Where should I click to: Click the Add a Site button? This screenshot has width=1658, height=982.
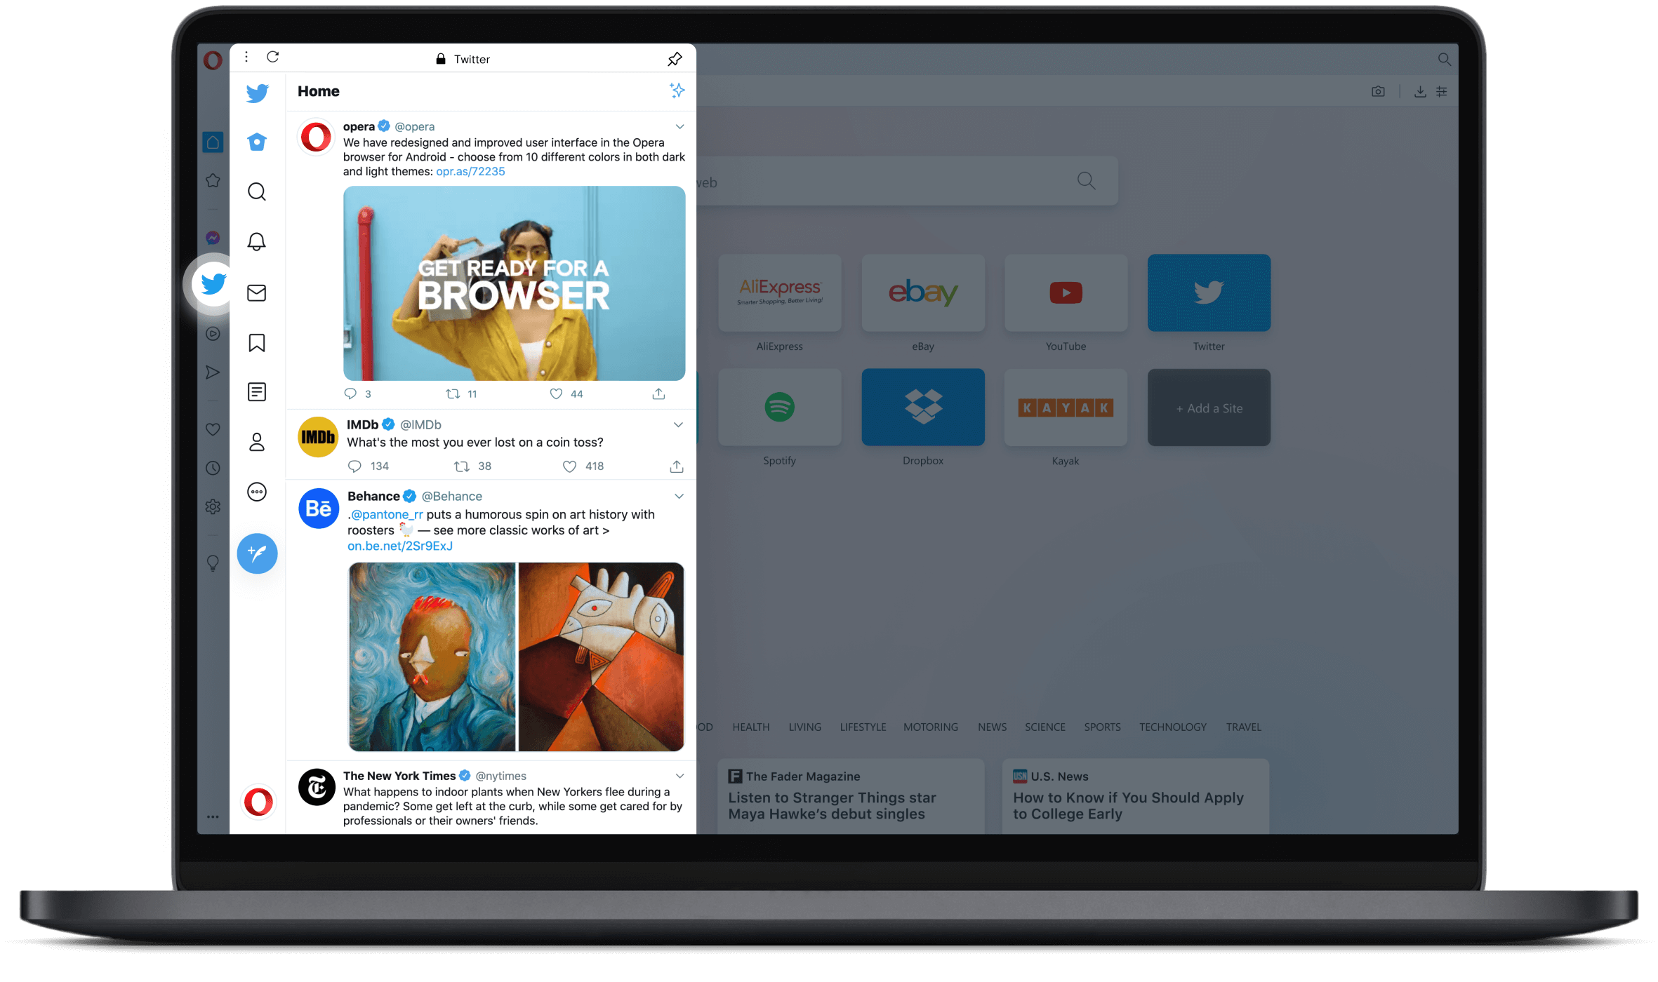pyautogui.click(x=1208, y=407)
